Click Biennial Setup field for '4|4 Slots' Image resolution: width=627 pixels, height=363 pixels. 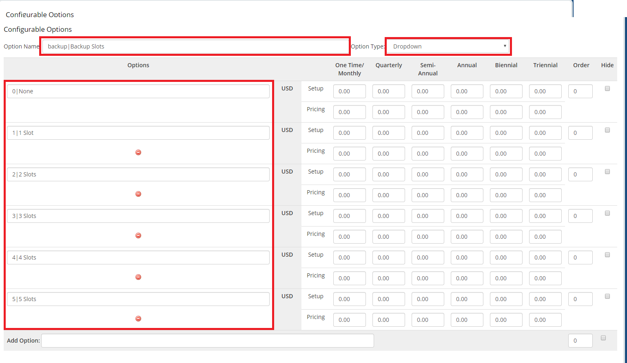tap(506, 257)
